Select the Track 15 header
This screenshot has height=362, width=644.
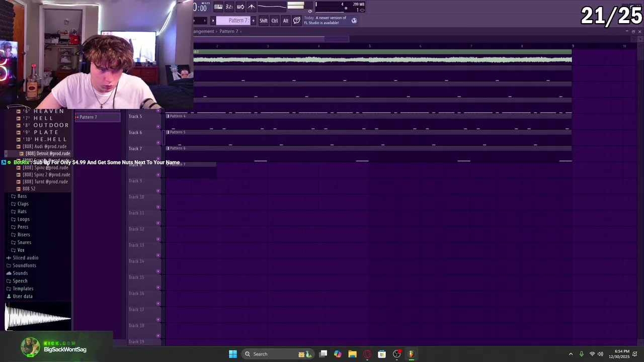click(144, 282)
